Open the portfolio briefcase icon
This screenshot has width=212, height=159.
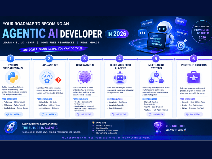pos(194,77)
